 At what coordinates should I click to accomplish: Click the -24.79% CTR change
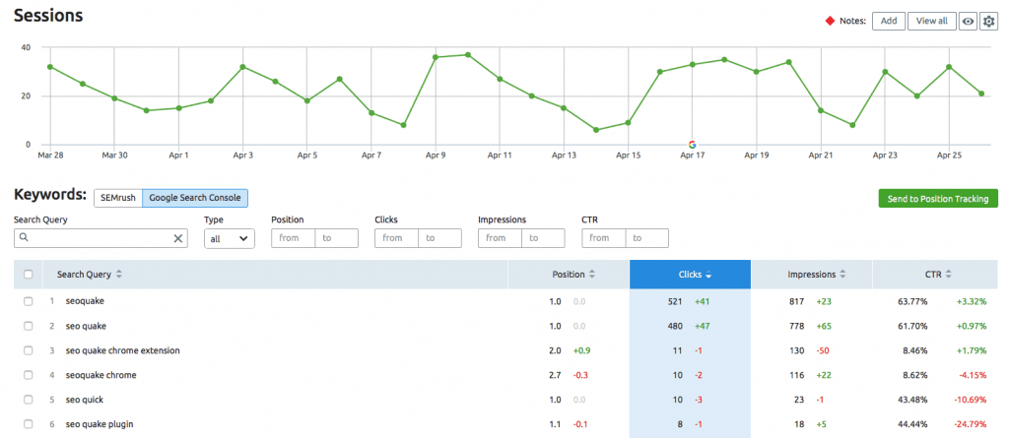971,424
